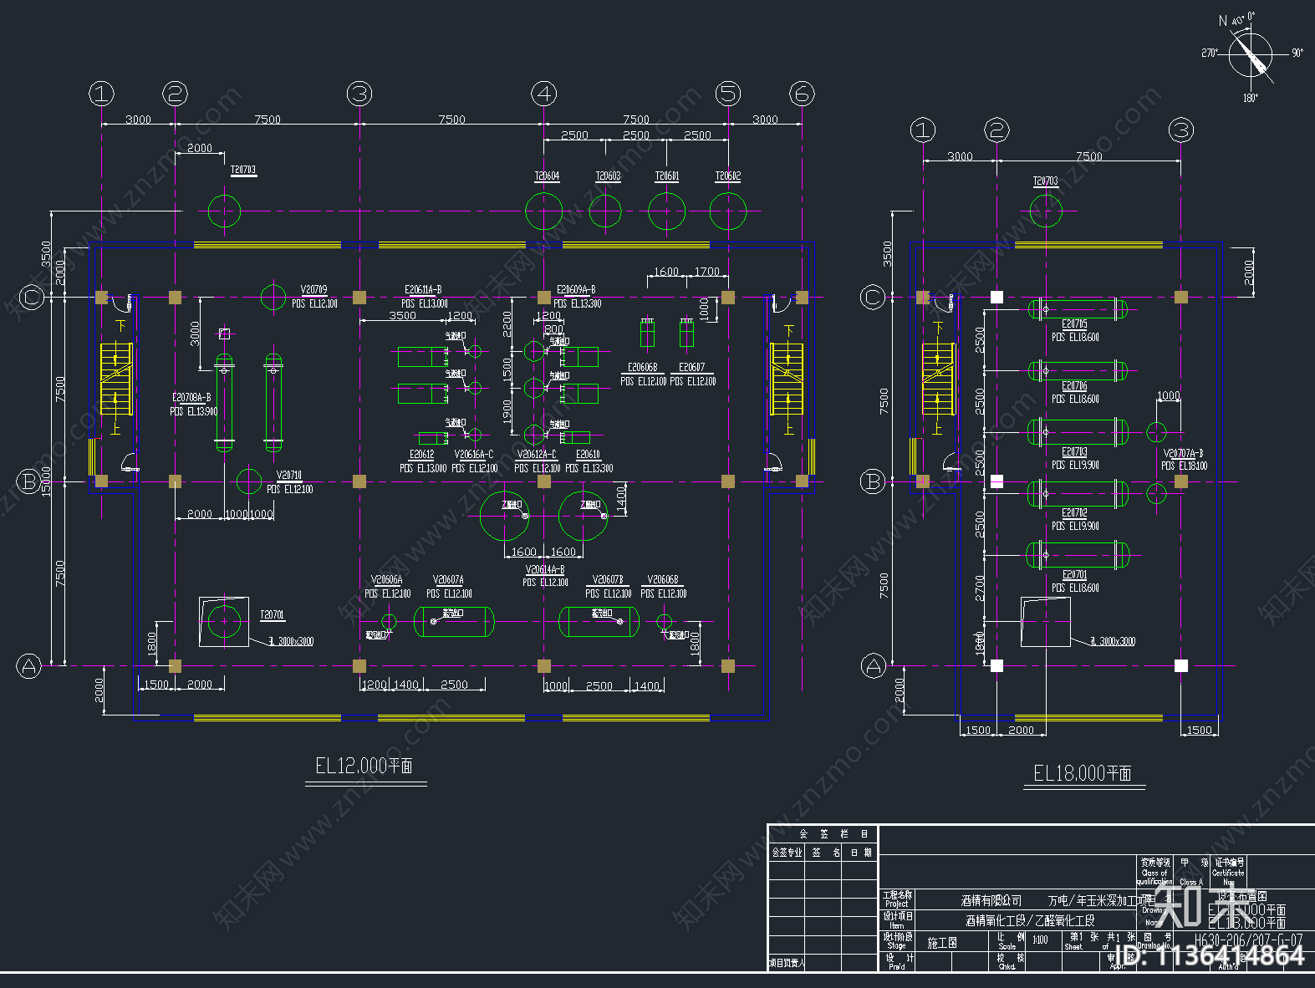Click the '2200' dimension text

coord(507,324)
